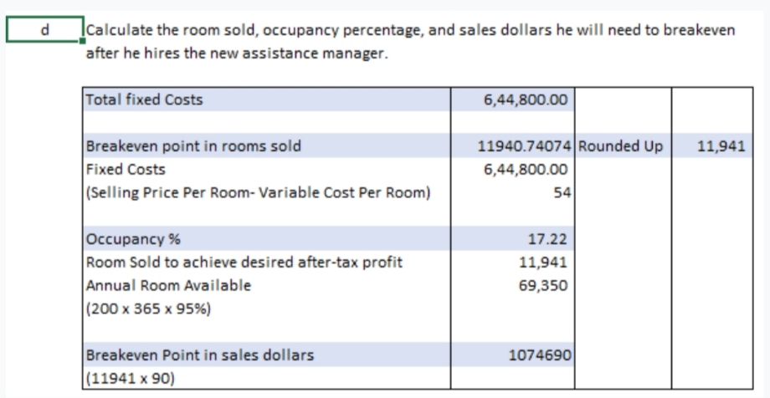Click the 'Calculate the room sold' instruction text
Image resolution: width=770 pixels, height=398 pixels.
pos(410,30)
